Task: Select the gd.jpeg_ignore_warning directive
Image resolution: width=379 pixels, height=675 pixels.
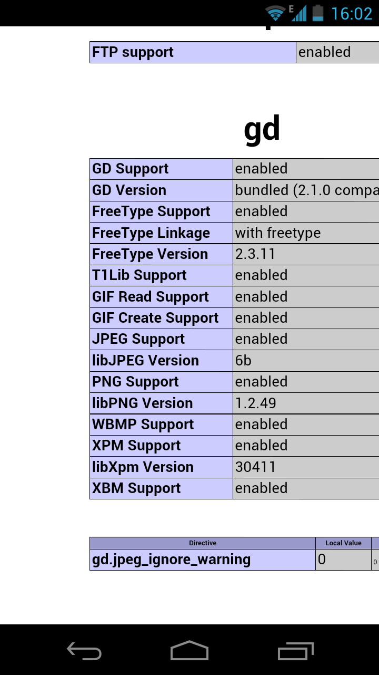Action: tap(172, 560)
